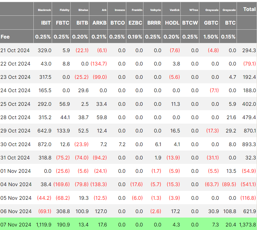Select the 108.8 BTC value

pos(229,211)
